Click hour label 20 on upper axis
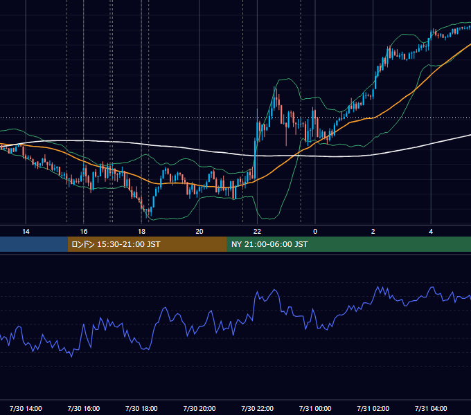471x415 pixels. [x=199, y=232]
